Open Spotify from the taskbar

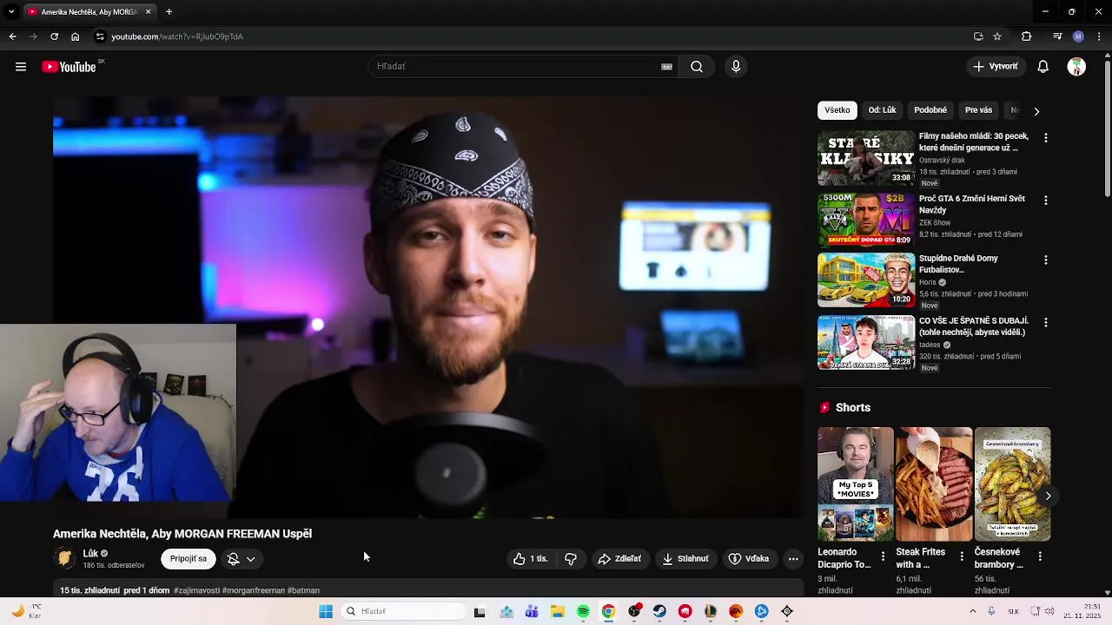pos(584,611)
